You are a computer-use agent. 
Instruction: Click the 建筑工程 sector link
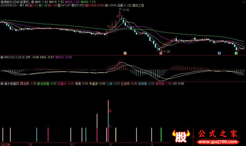point(138,5)
